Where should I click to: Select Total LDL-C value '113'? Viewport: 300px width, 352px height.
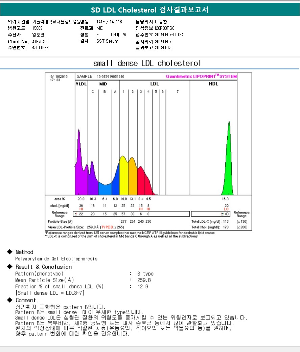click(226, 221)
